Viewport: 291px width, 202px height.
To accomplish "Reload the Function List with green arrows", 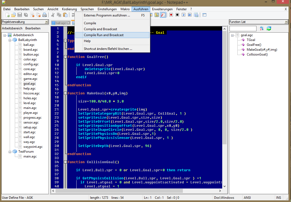I will pyautogui.click(x=269, y=28).
